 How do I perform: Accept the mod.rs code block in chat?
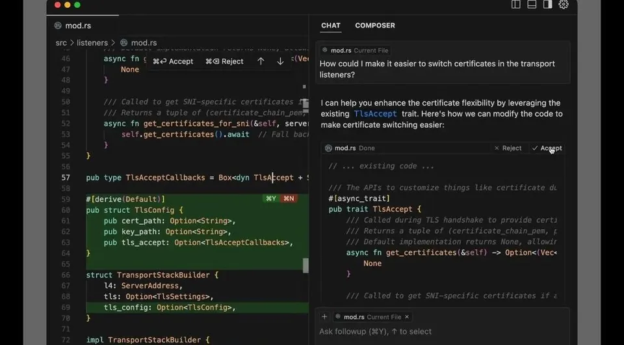pos(547,148)
